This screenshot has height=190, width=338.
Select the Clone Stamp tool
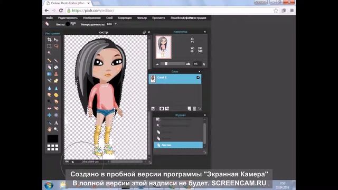click(x=56, y=74)
